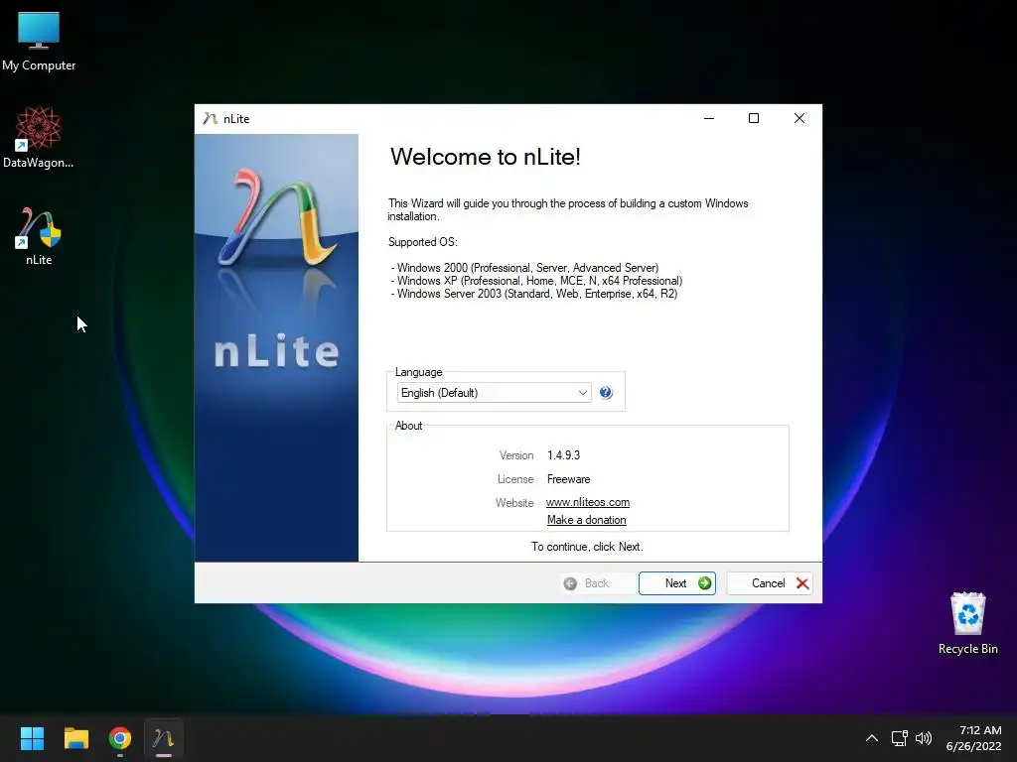Show hidden system tray icons
The image size is (1017, 762).
tap(872, 738)
